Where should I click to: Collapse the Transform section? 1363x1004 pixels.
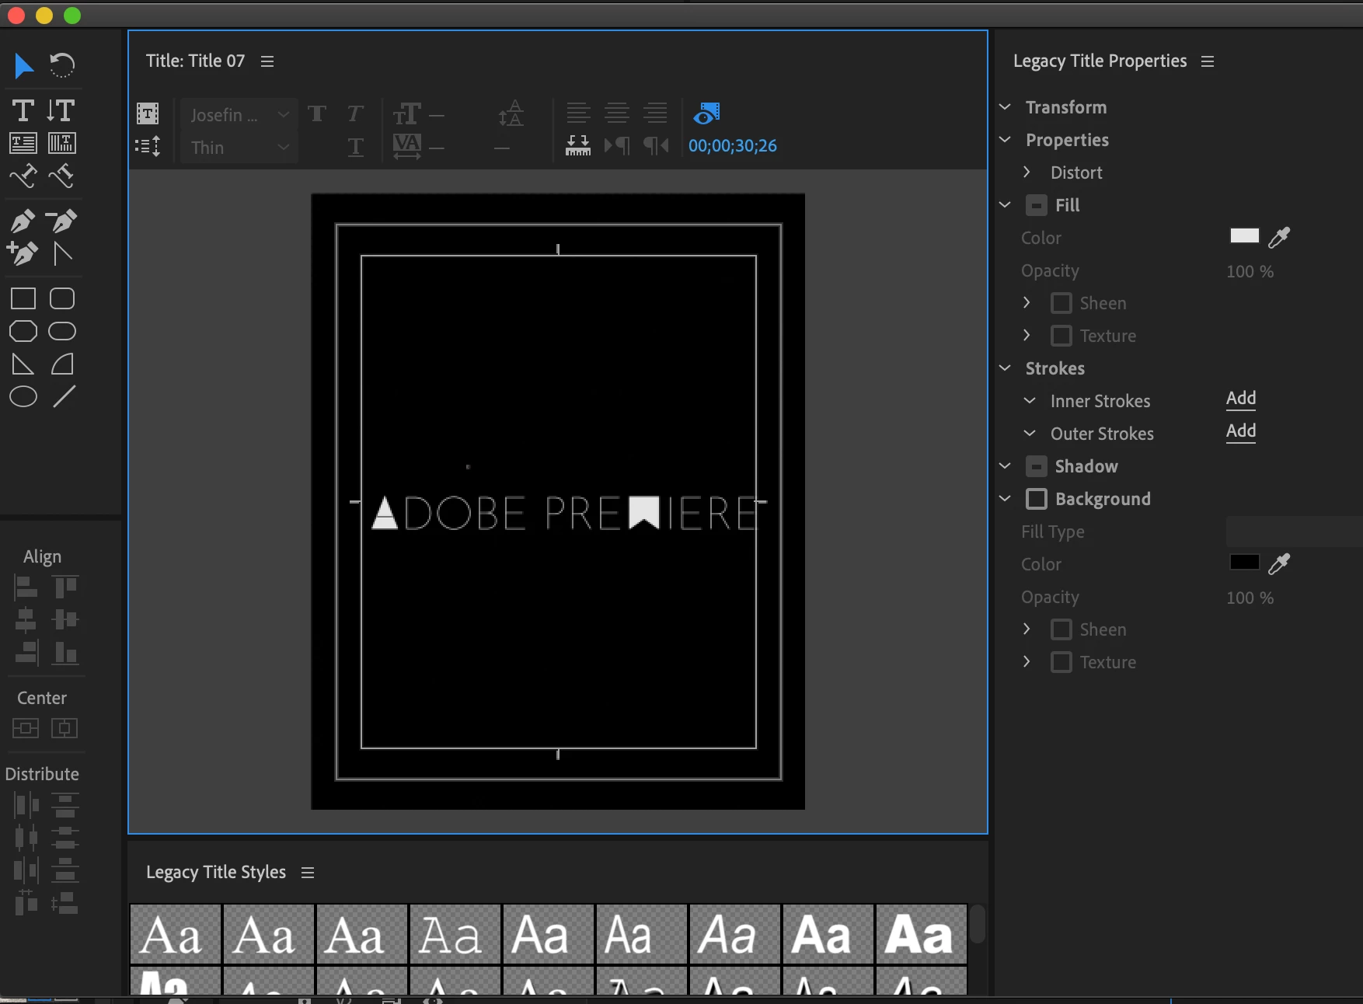click(1005, 107)
